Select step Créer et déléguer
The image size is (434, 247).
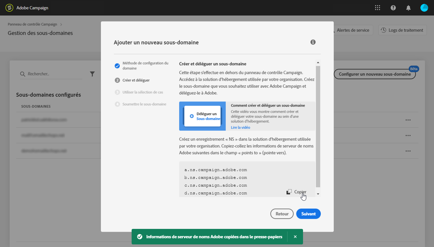tap(133, 80)
